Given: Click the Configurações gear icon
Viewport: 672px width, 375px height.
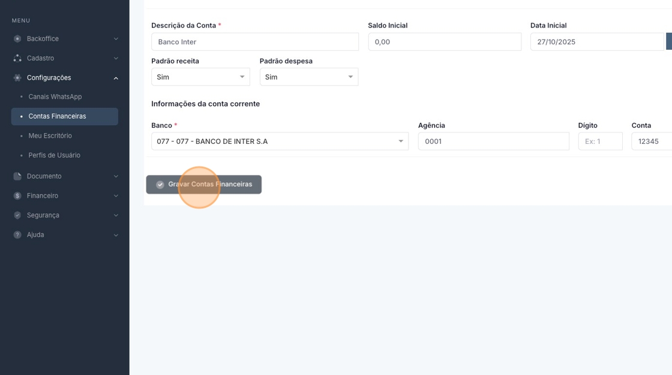Looking at the screenshot, I should click(17, 78).
